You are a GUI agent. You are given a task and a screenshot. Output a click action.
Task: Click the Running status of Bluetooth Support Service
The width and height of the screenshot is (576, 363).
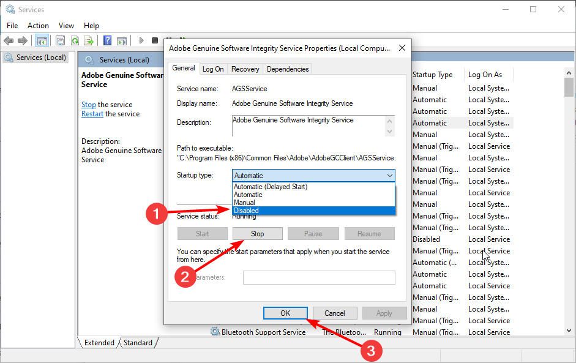coord(387,332)
